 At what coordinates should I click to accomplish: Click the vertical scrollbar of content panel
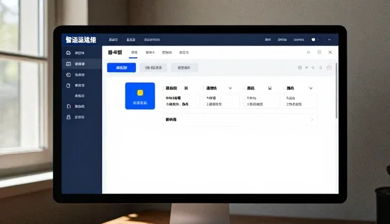click(x=336, y=91)
